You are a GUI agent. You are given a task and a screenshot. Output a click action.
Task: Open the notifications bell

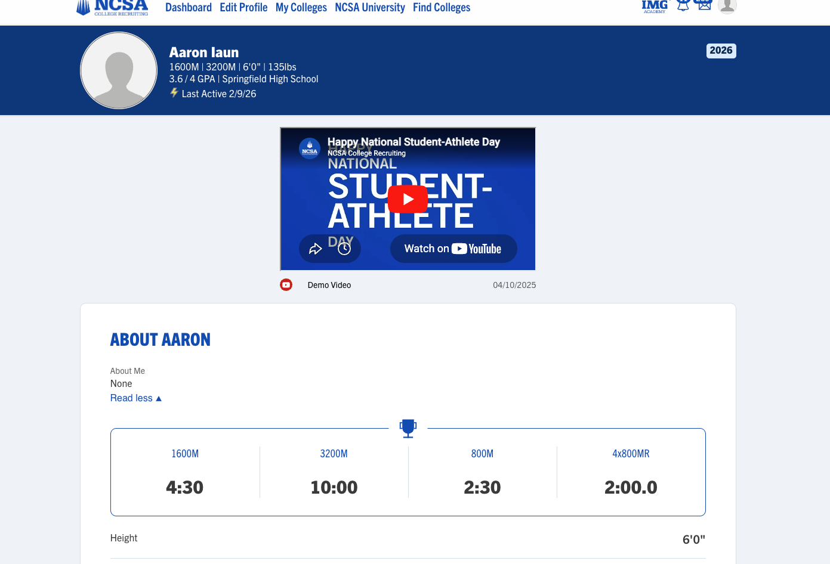683,5
